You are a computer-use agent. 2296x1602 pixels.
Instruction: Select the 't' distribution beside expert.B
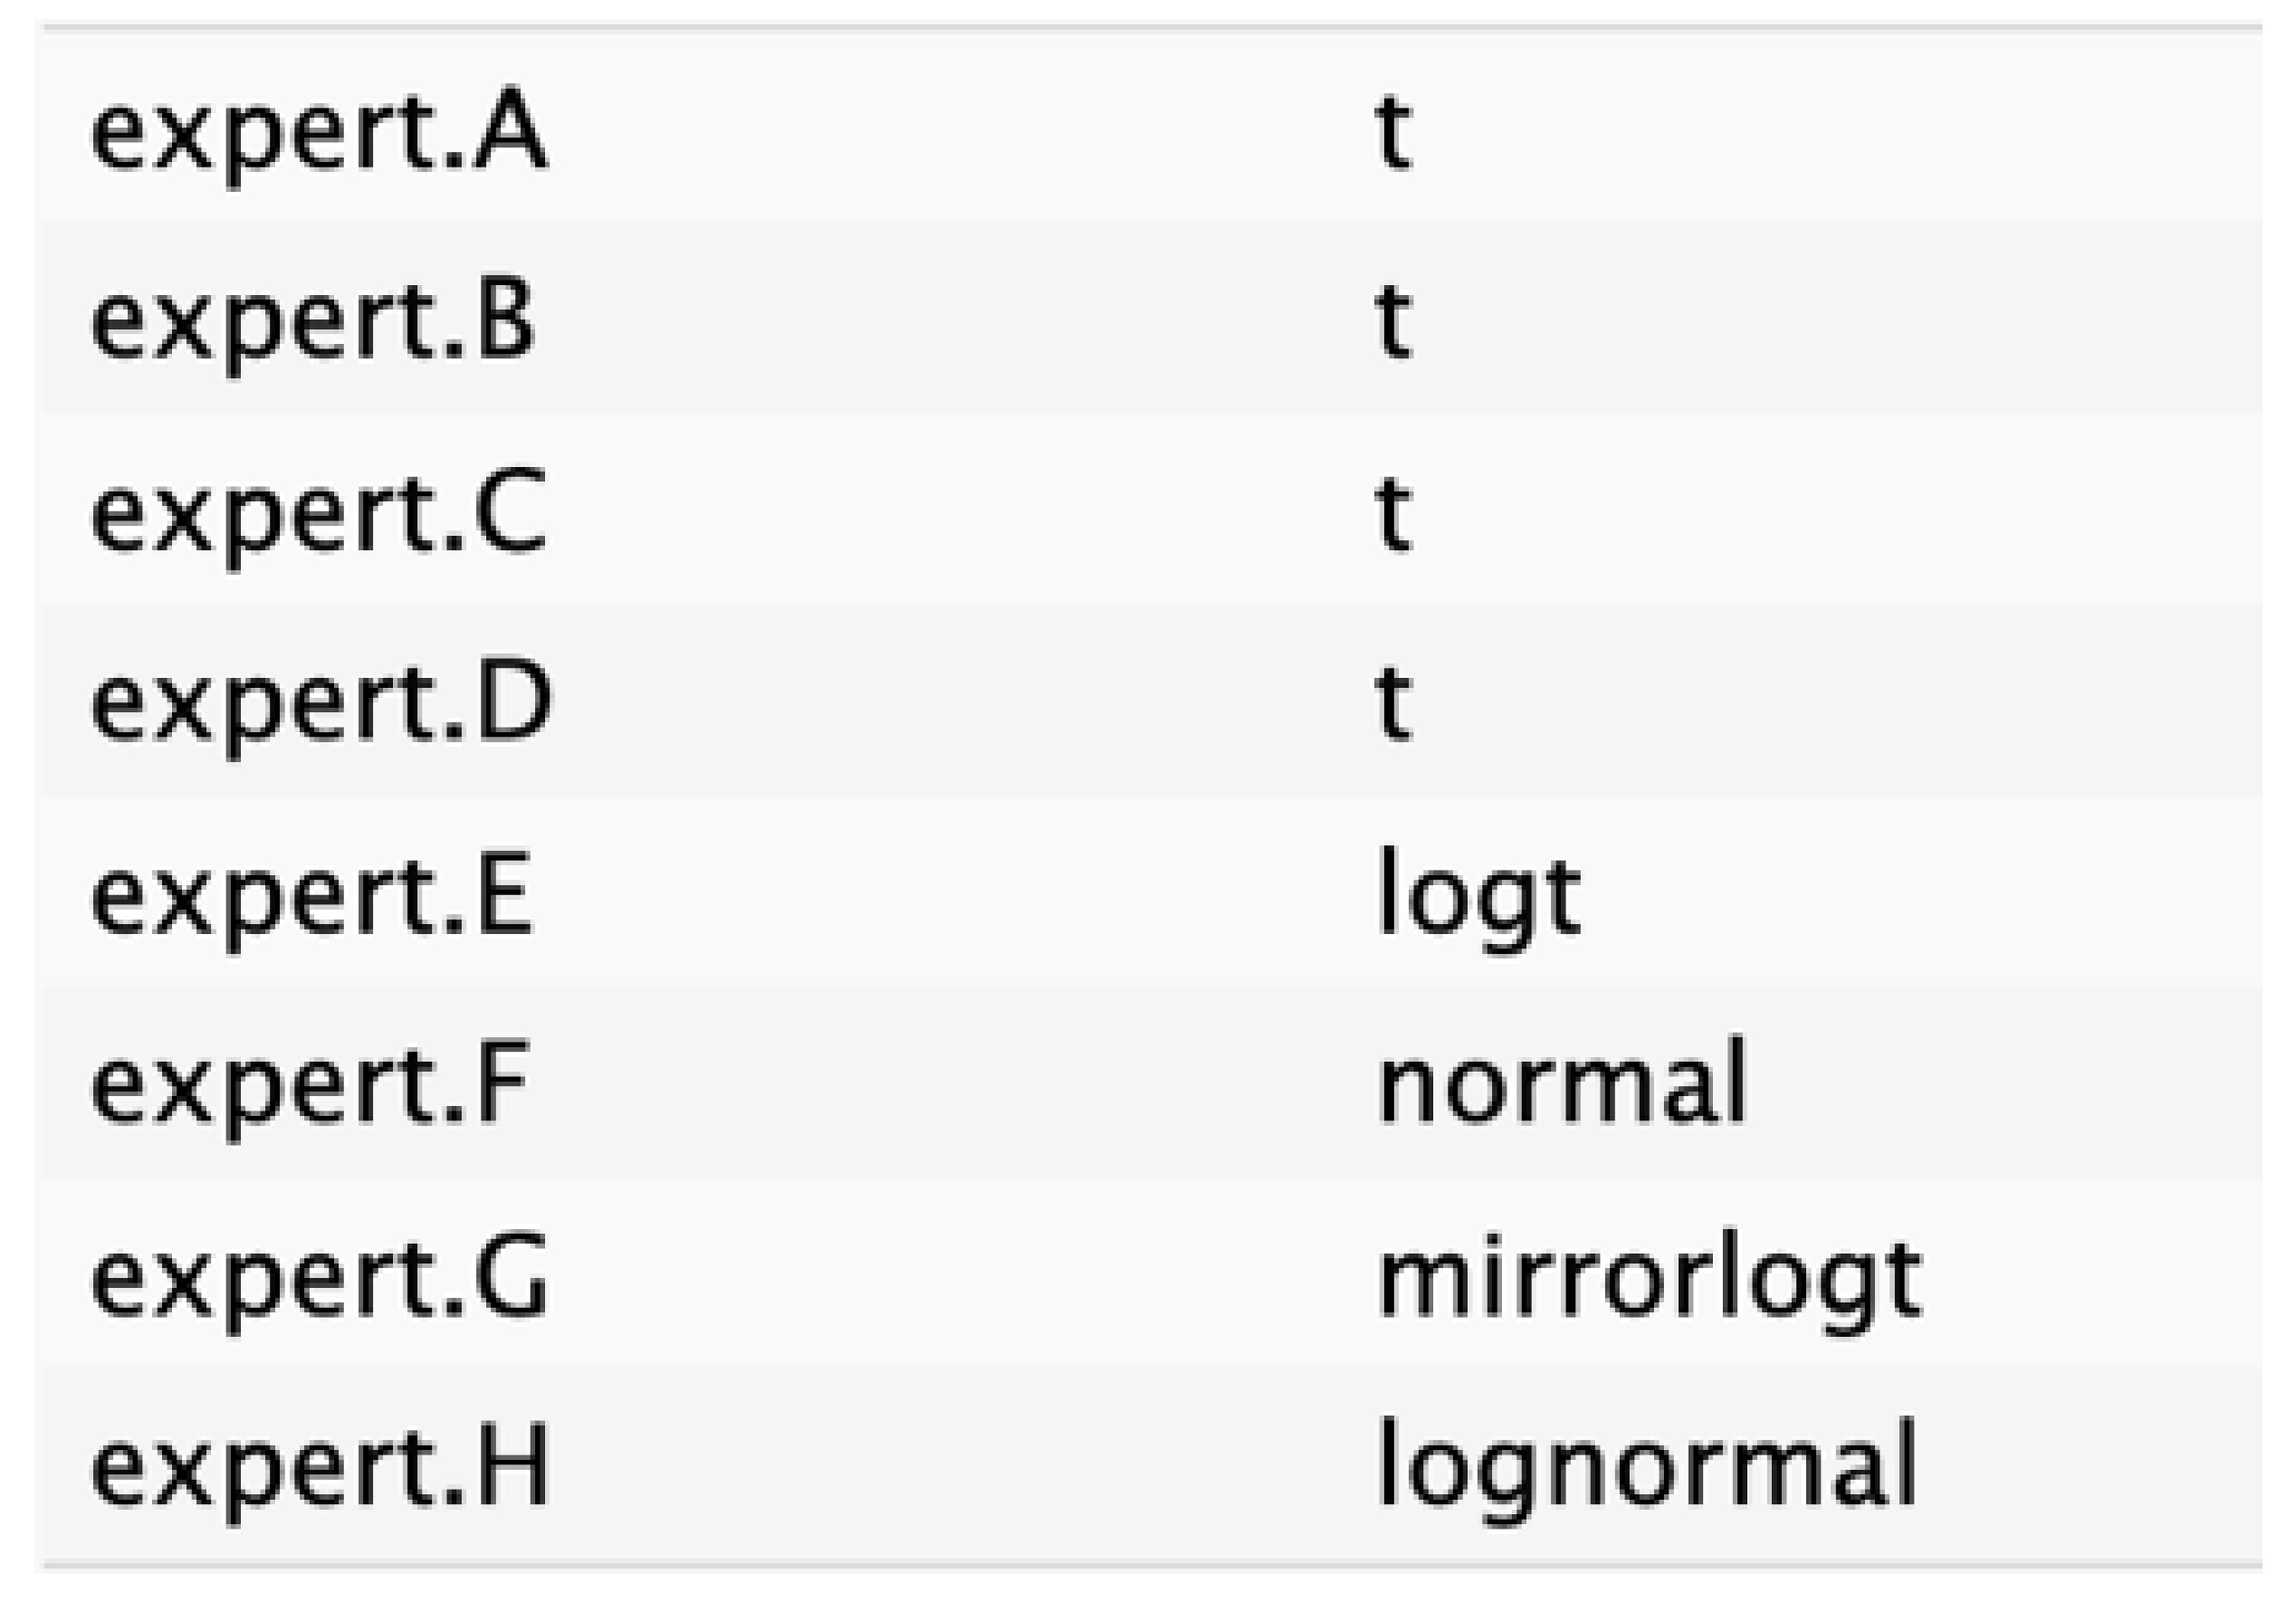pyautogui.click(x=1393, y=323)
